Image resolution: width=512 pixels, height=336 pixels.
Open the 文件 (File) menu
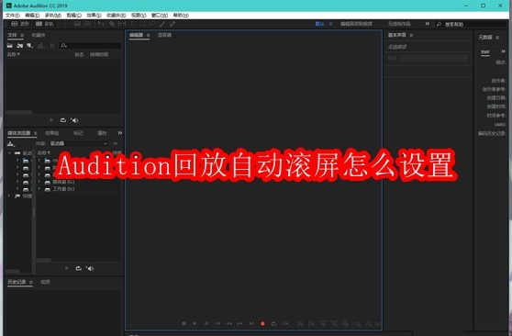click(13, 15)
